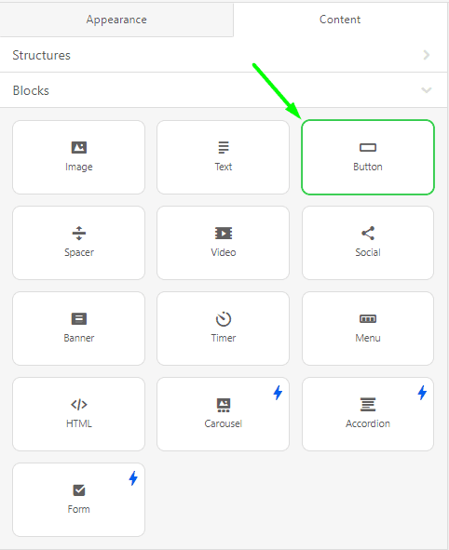Choose the Social share block
The height and width of the screenshot is (550, 449).
pos(368,243)
